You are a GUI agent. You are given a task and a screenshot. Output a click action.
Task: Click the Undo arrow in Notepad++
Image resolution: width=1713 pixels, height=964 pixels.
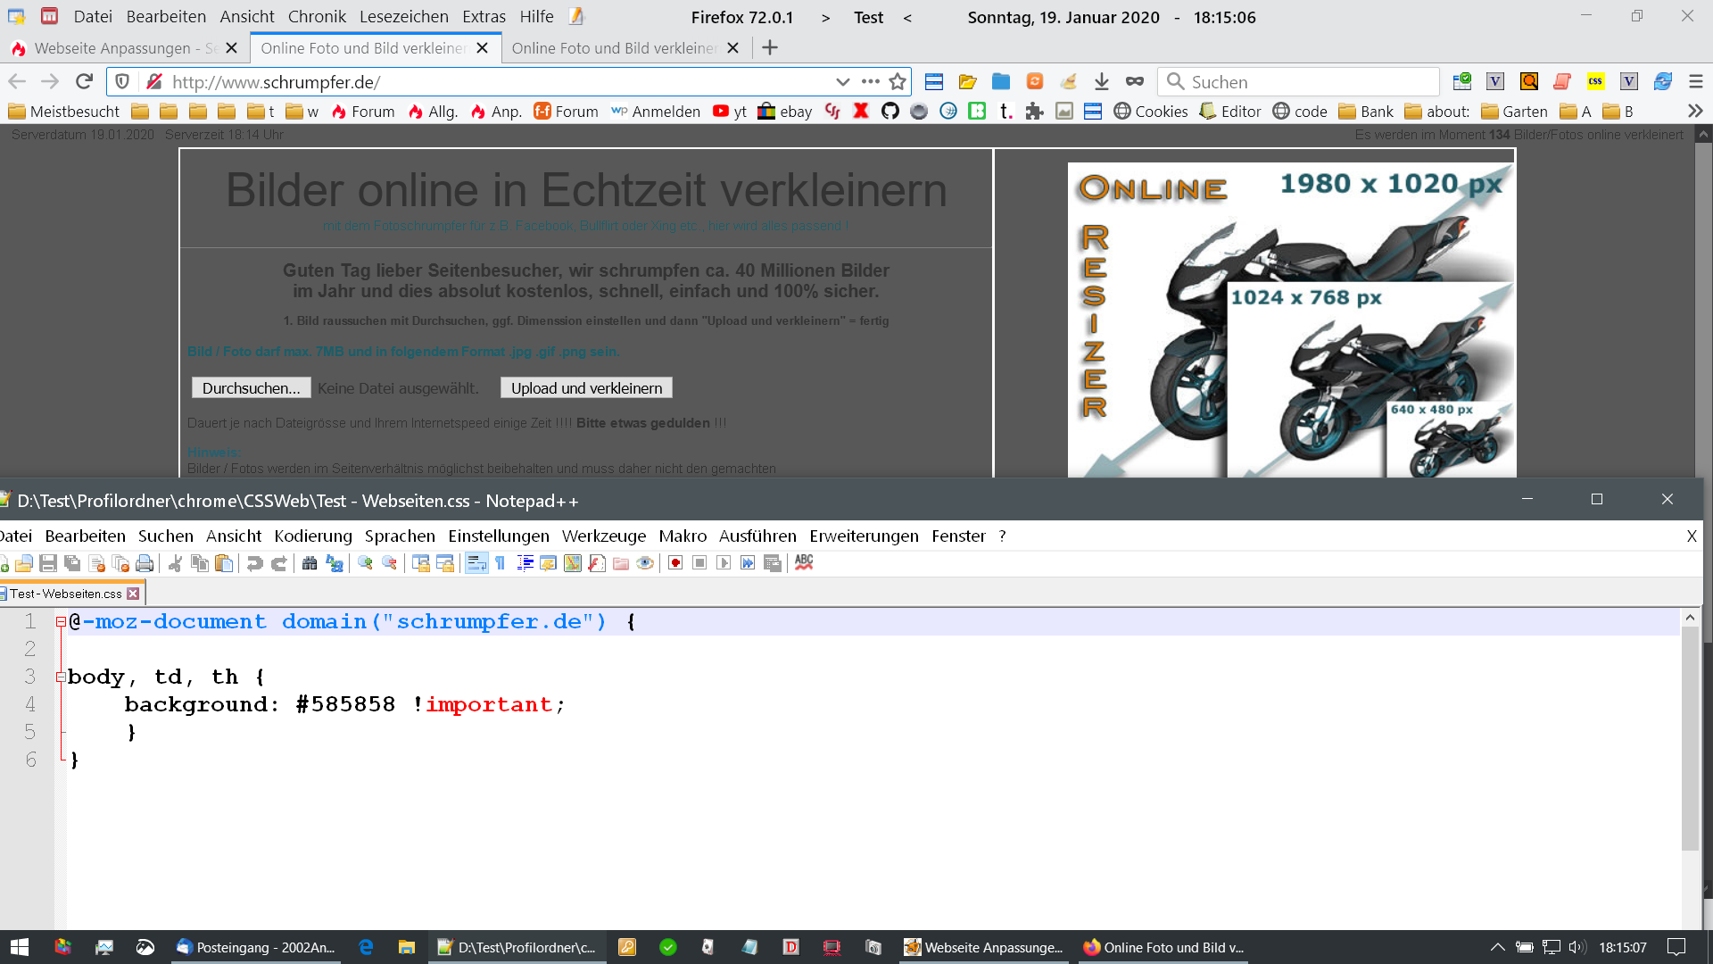(x=254, y=563)
